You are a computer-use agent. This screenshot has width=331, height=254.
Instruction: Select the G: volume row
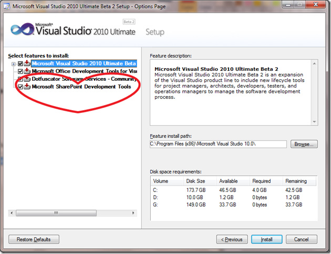click(234, 205)
